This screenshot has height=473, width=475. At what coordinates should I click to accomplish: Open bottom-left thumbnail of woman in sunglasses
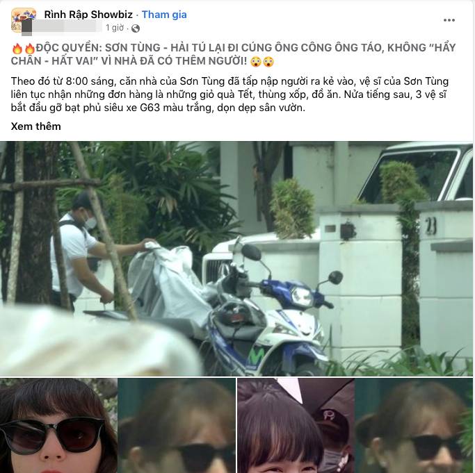pyautogui.click(x=58, y=426)
